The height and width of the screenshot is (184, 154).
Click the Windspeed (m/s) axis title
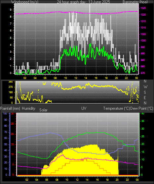point(25,2)
